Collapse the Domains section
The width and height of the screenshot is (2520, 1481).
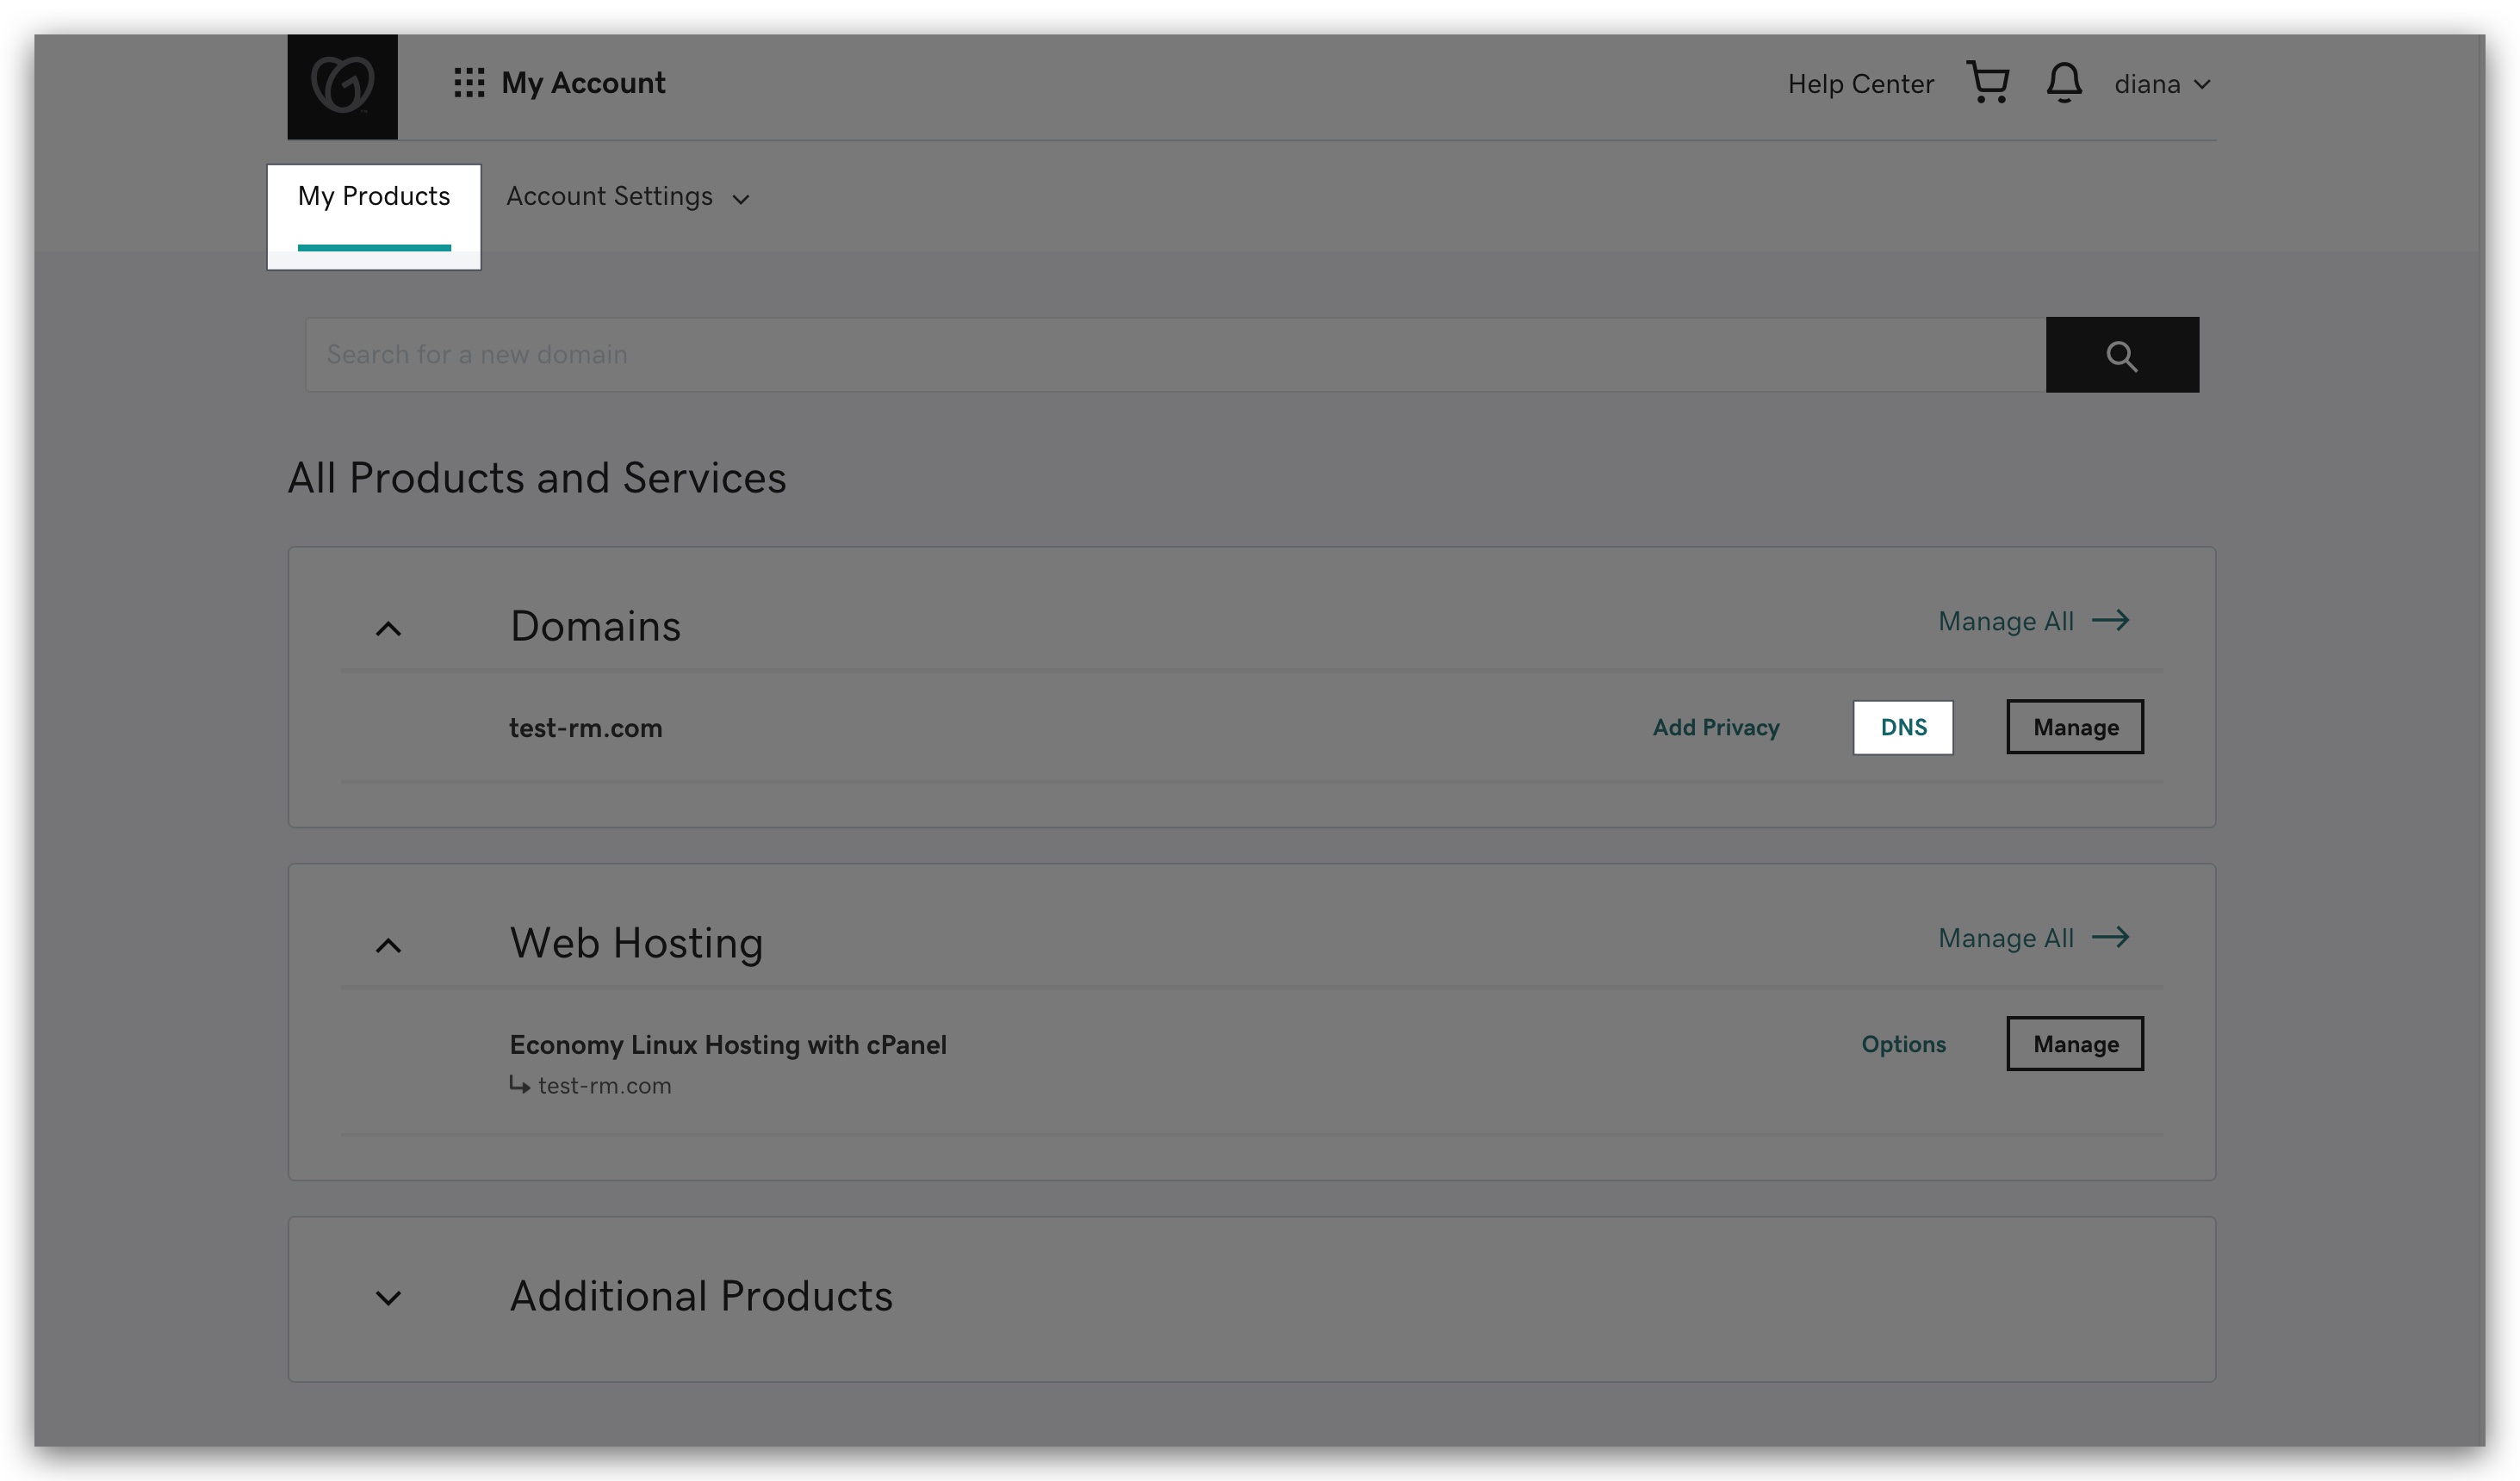click(389, 627)
